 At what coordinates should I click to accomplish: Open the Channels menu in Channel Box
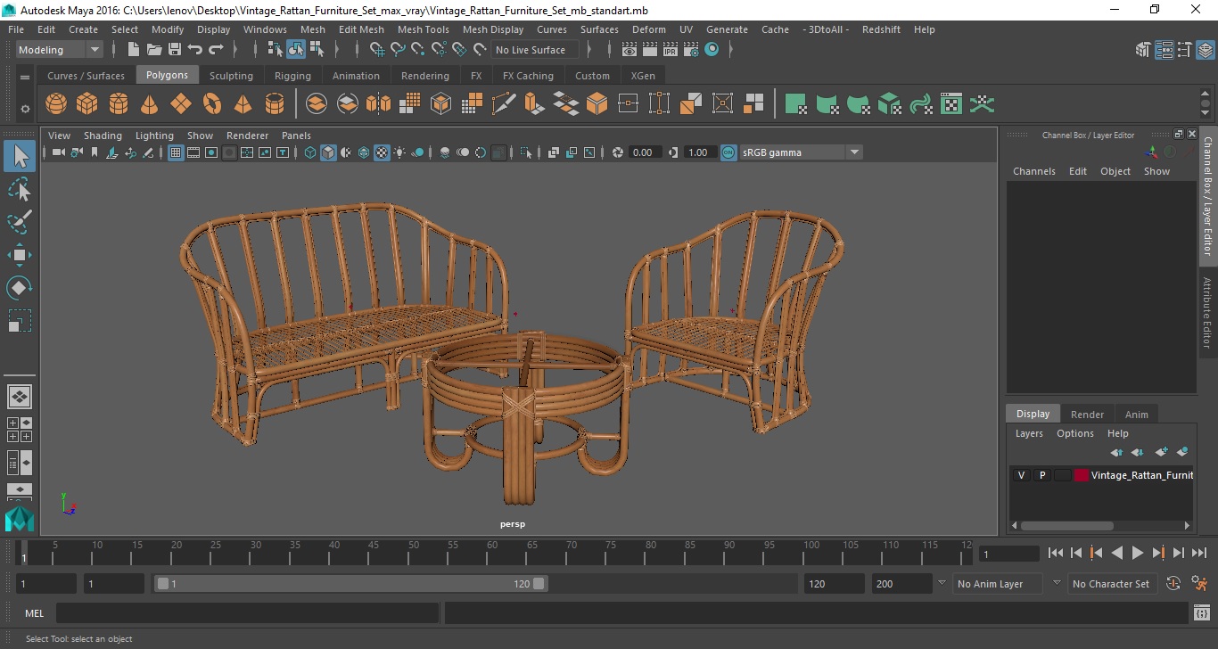coord(1033,171)
